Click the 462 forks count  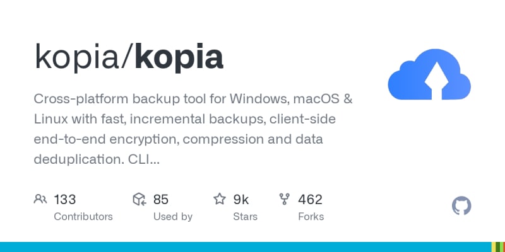[x=310, y=200]
